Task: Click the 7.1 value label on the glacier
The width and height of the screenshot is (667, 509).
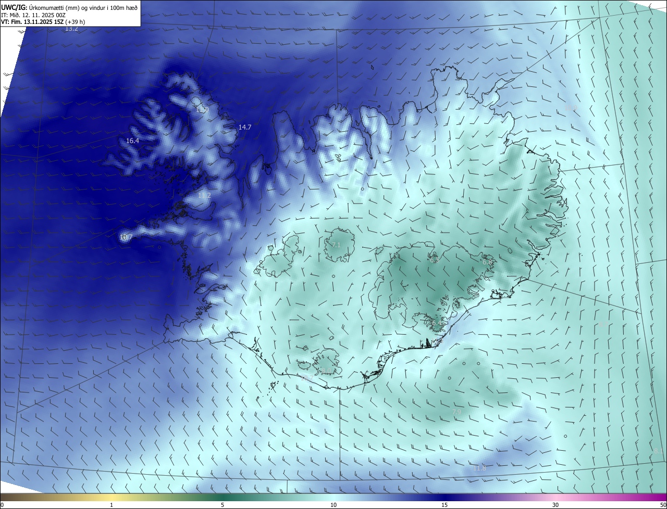Action: pos(336,245)
